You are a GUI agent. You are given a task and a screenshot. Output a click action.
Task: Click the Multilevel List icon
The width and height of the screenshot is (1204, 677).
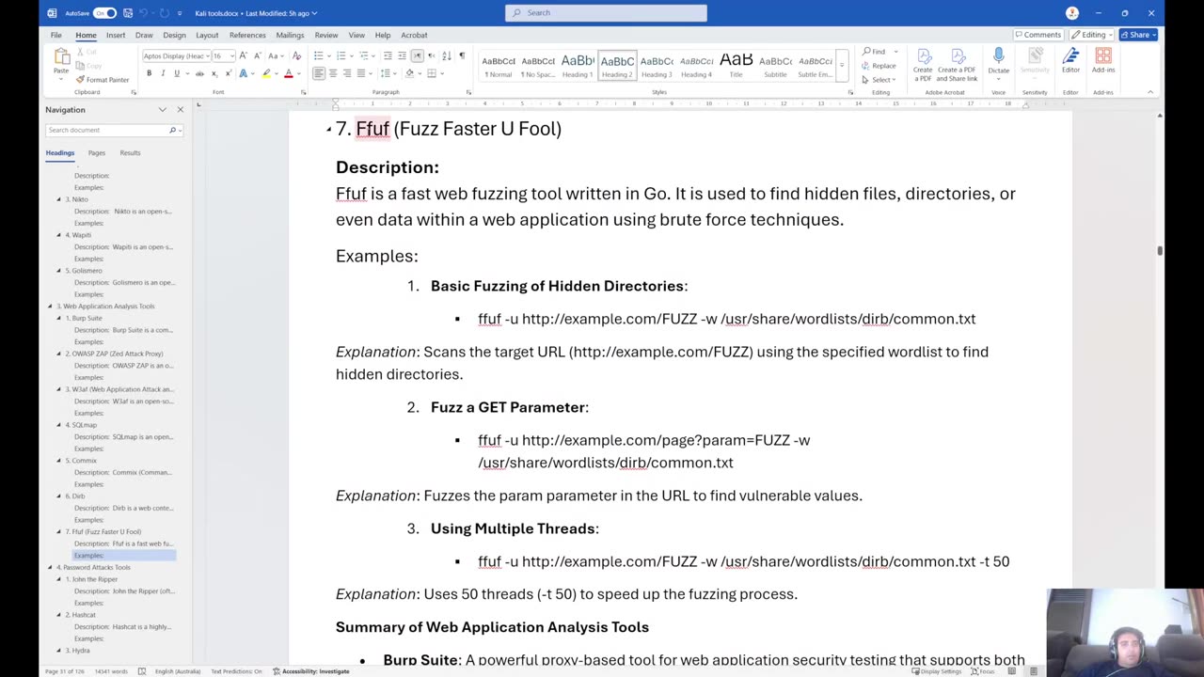363,56
